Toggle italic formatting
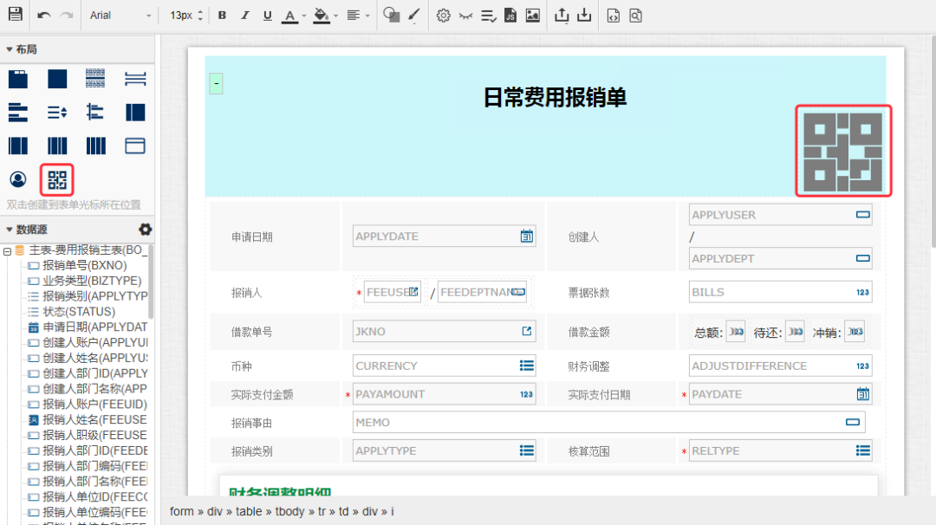 pos(244,15)
